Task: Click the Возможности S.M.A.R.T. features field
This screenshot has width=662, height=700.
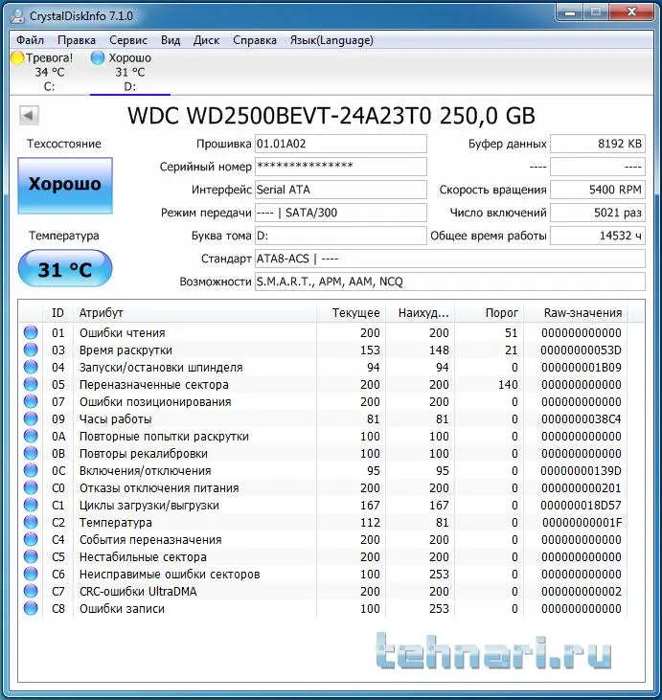Action: click(x=450, y=282)
